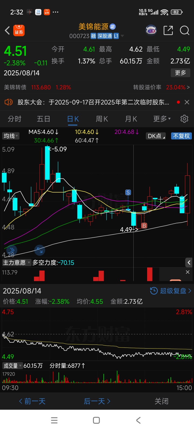The width and height of the screenshot is (194, 432).
Task: Tap the red B buy marker
Action: 144,226
